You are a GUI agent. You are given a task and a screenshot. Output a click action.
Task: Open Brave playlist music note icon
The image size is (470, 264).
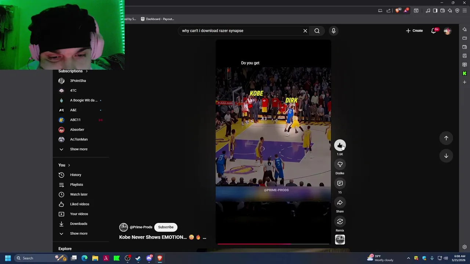[x=428, y=11]
